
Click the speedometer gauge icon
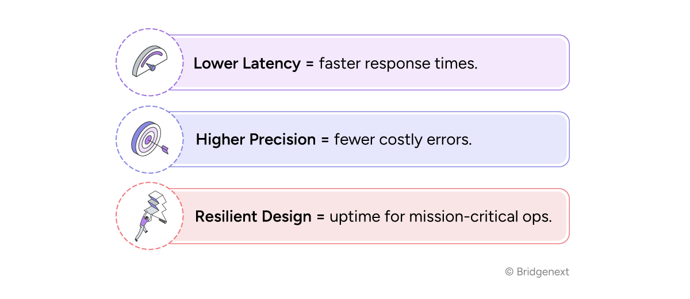[x=149, y=62]
